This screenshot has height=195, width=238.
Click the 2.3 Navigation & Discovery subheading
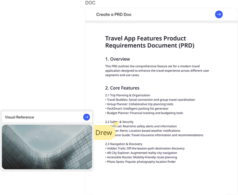point(124,144)
